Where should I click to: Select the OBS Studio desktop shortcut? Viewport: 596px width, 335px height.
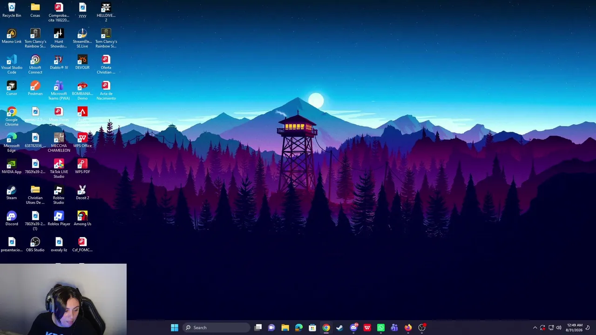point(35,245)
